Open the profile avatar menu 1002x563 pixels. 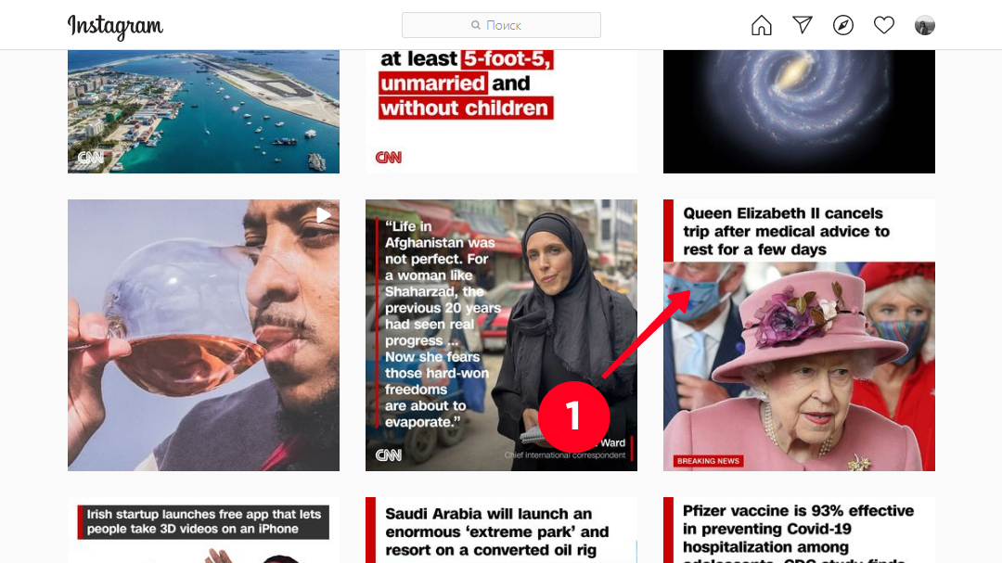pos(925,25)
